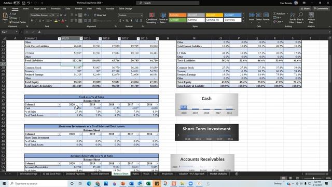
Task: Open the Custom number format dropdown
Action: click(142, 15)
